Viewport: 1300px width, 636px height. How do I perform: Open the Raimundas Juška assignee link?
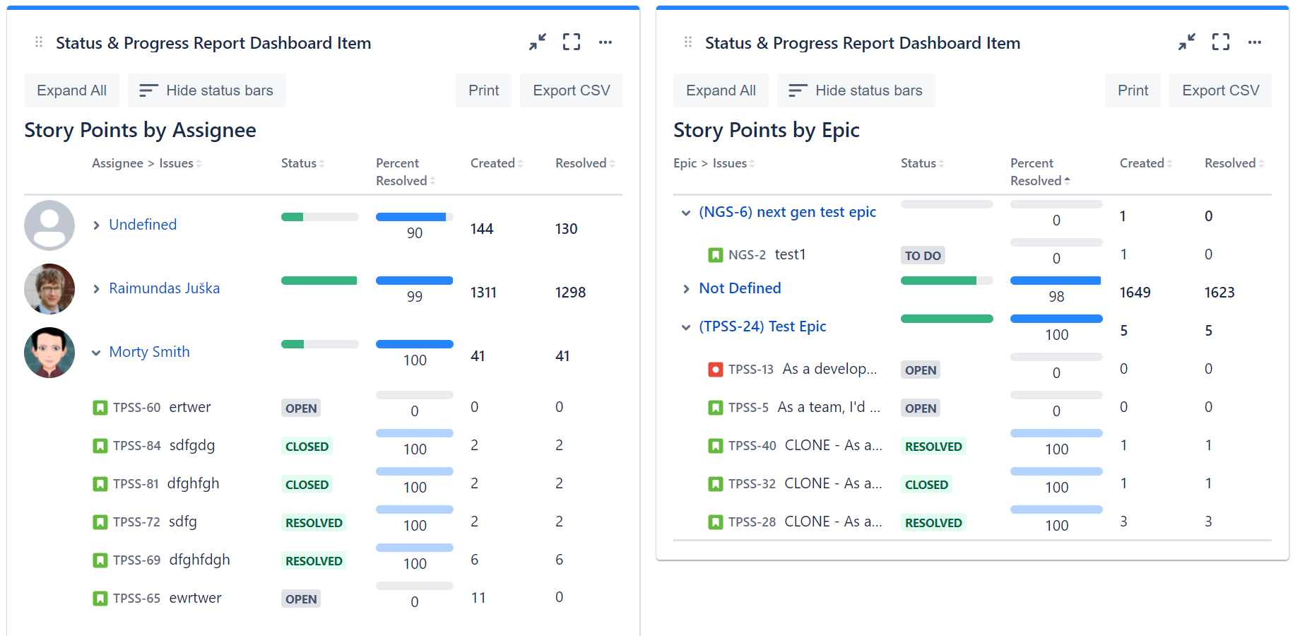(164, 288)
